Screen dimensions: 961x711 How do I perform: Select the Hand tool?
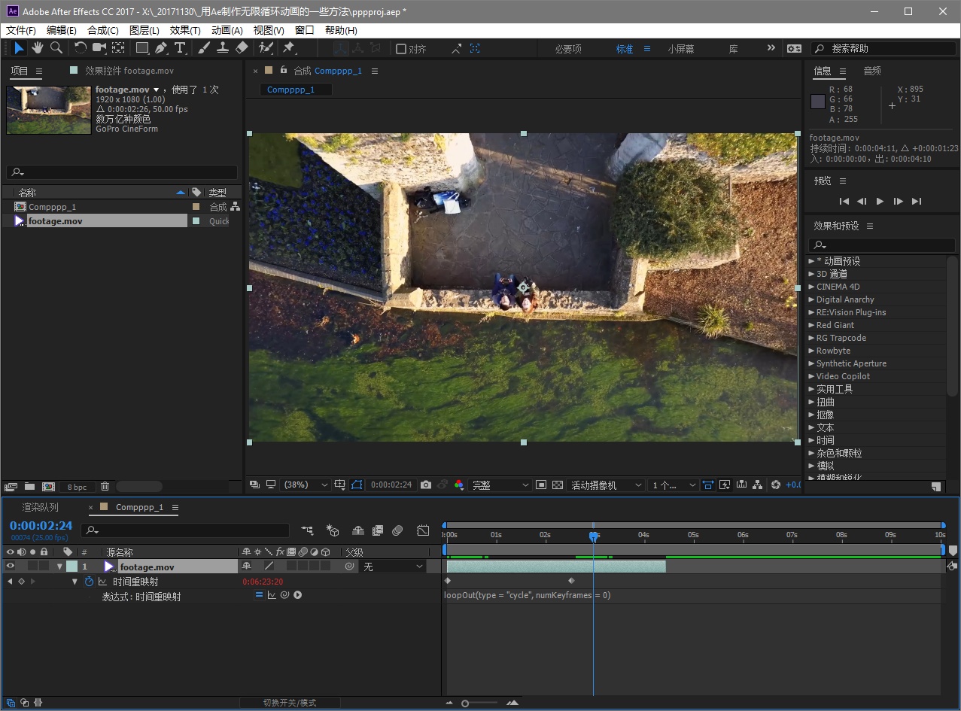37,48
